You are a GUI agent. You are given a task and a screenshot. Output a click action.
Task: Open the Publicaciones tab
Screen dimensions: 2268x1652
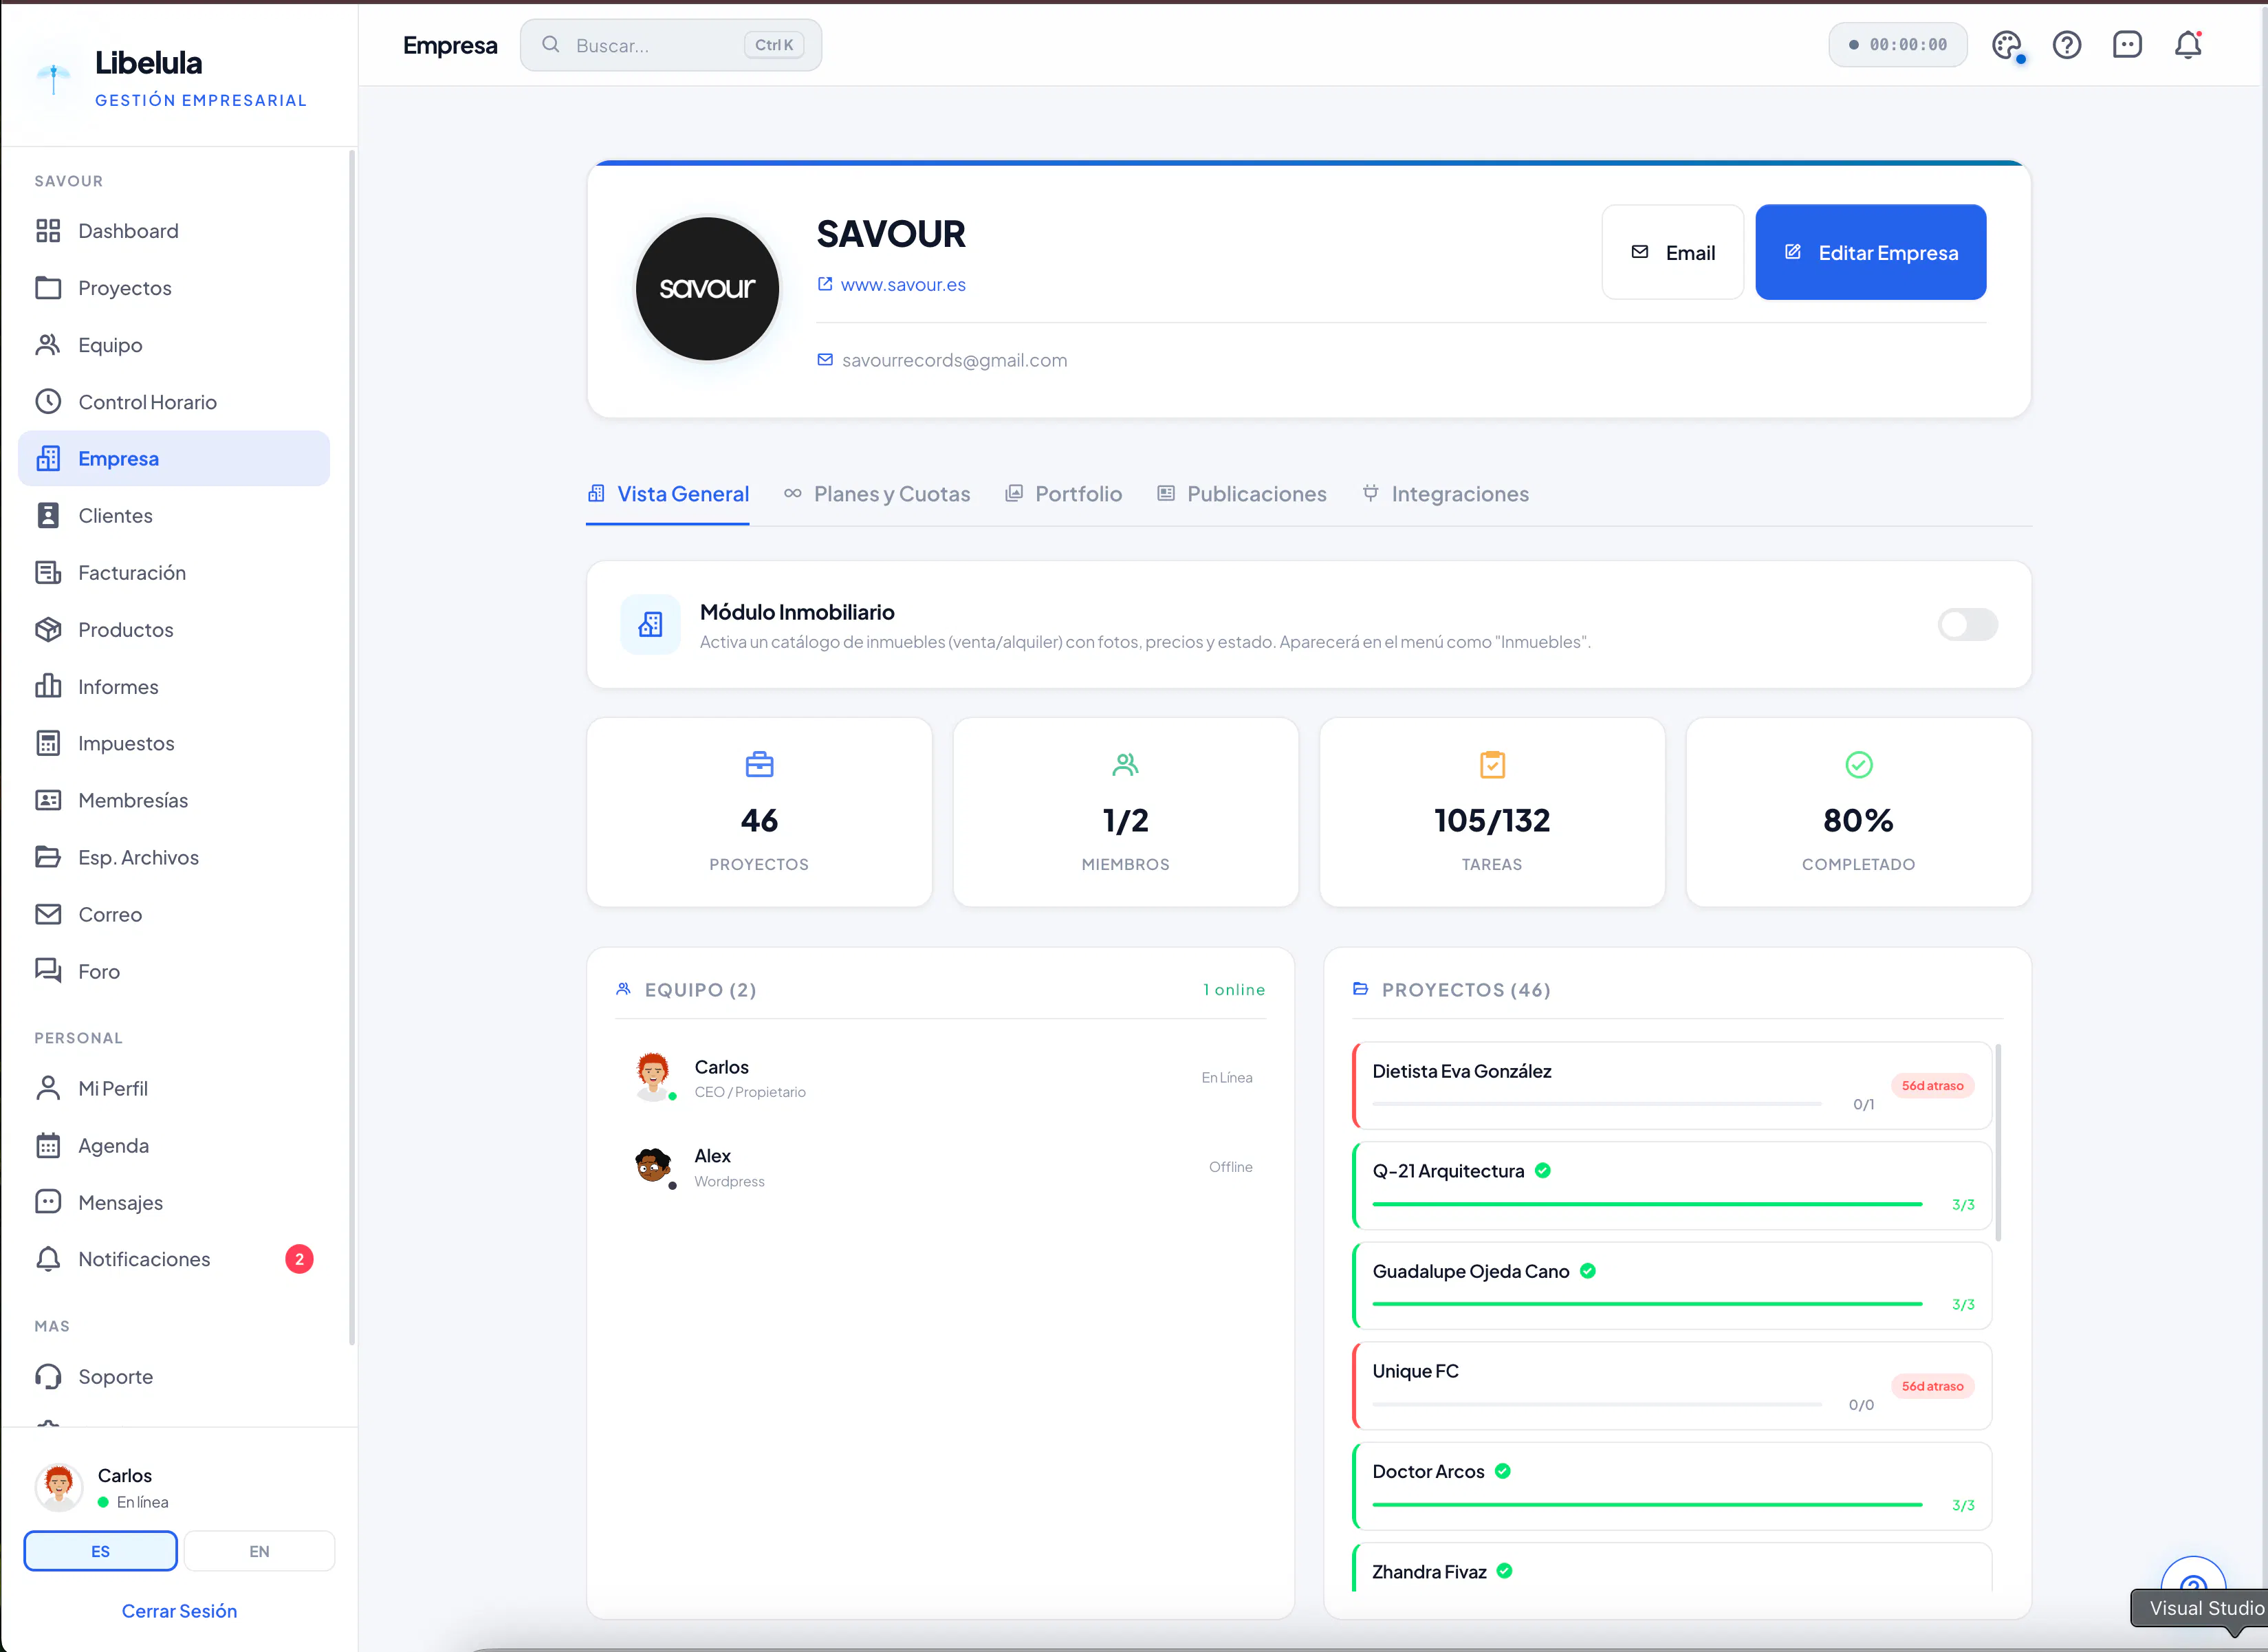click(x=1242, y=494)
